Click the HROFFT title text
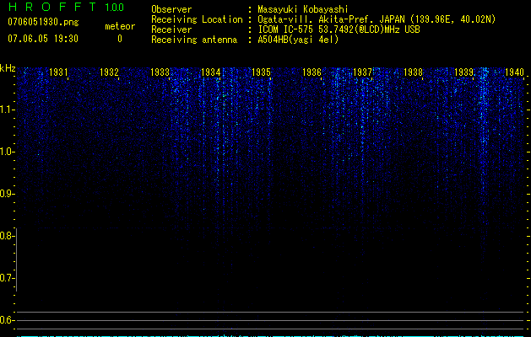This screenshot has height=337, width=531. click(x=52, y=7)
